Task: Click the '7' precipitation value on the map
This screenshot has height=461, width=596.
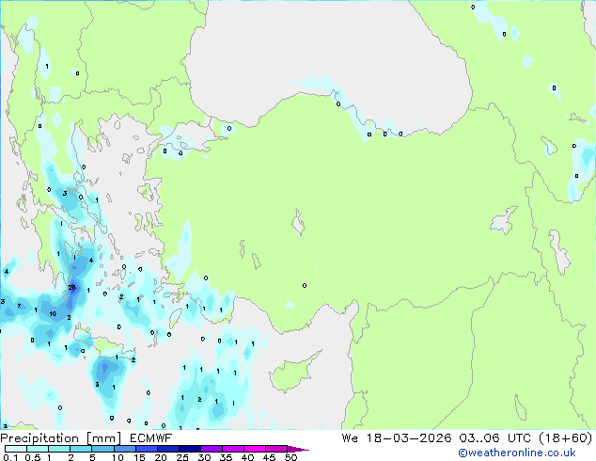Action: coord(19,306)
